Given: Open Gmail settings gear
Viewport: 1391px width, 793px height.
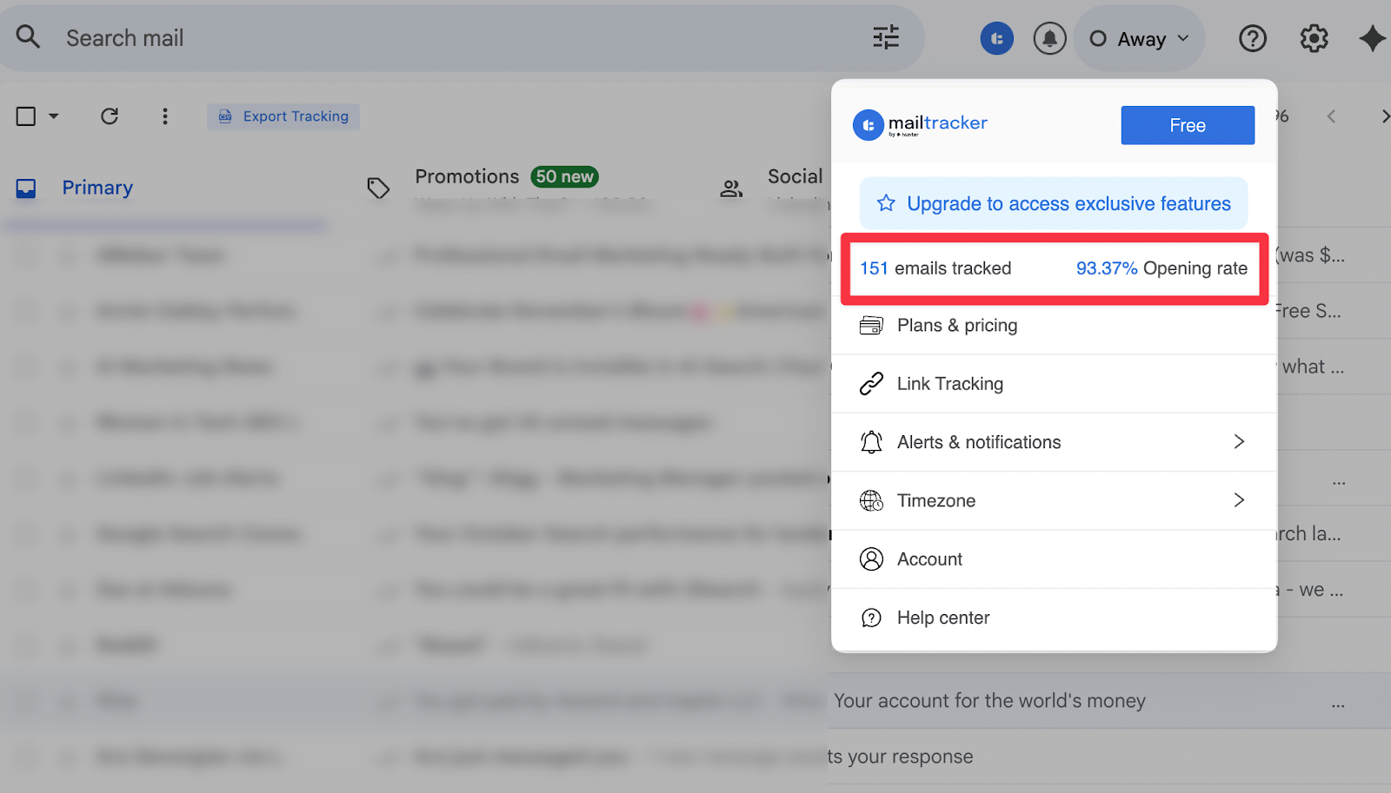Looking at the screenshot, I should (x=1314, y=38).
